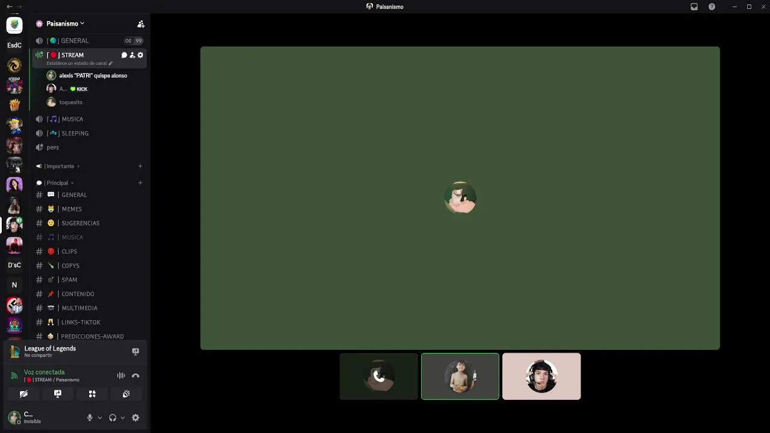Click the League of Legends activity label
770x433 pixels.
pos(50,349)
